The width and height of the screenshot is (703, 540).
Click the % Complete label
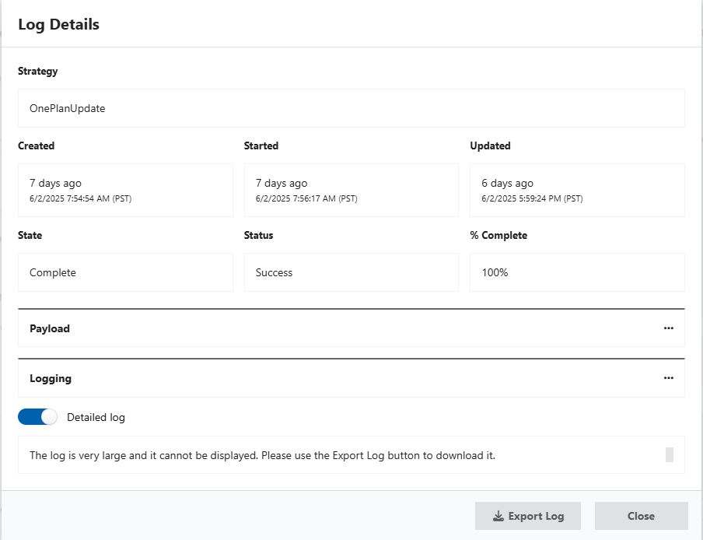tap(498, 235)
